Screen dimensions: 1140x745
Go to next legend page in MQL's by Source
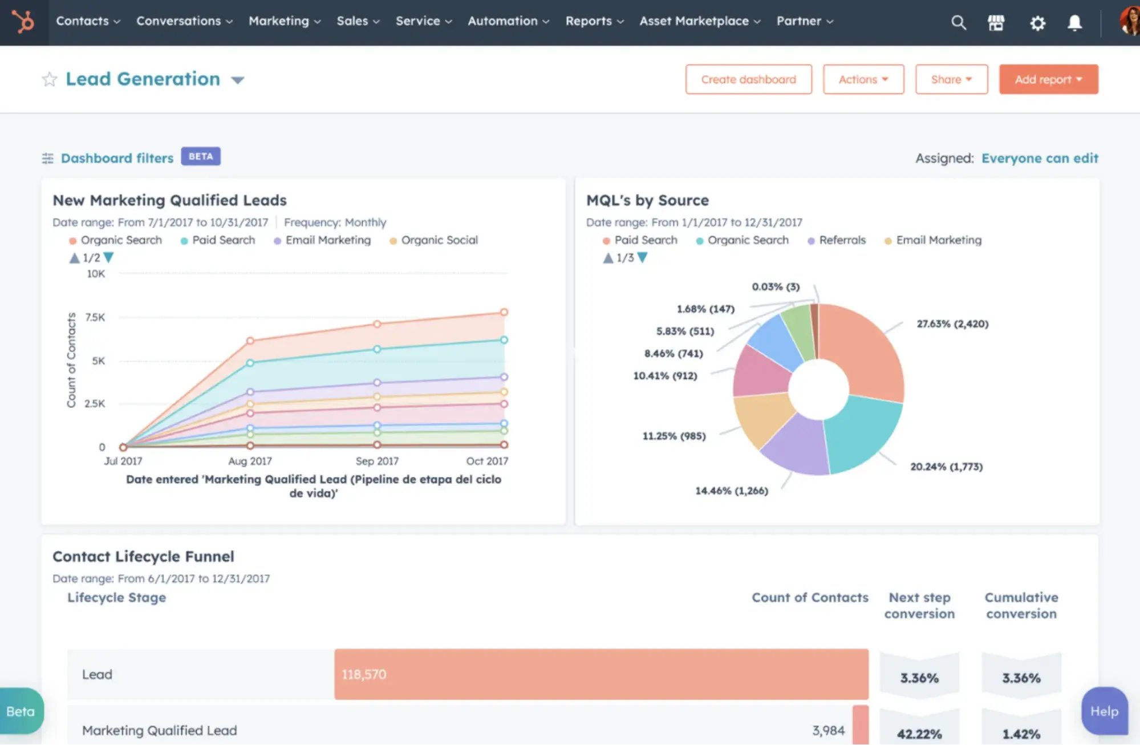[643, 258]
